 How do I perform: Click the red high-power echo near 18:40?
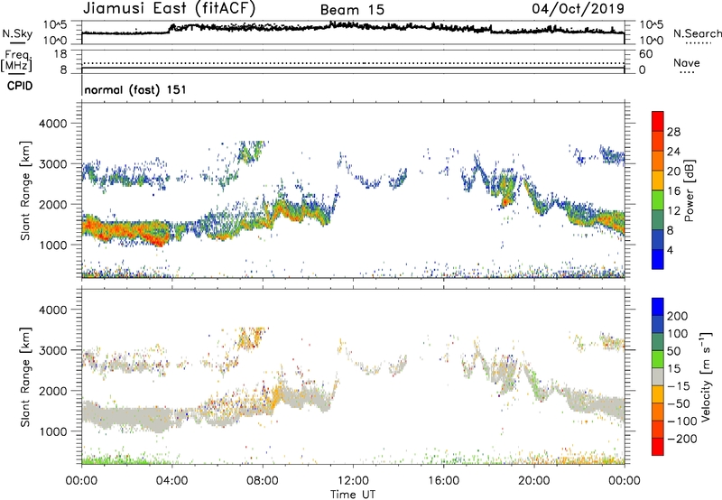506,200
